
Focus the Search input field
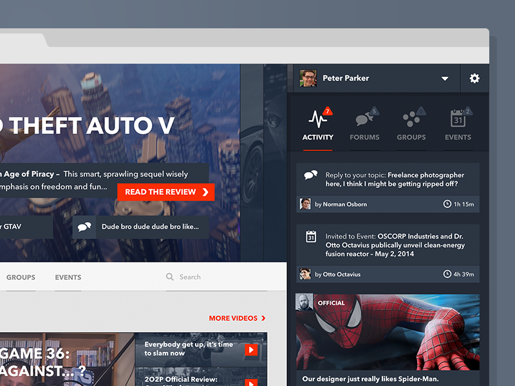(217, 277)
